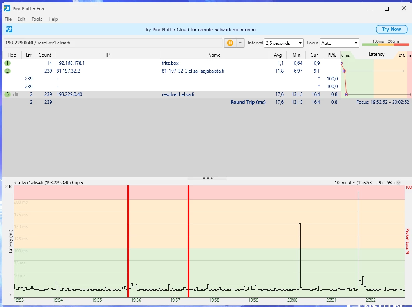
Task: Select IP 192.168.178.1 cell
Action: pyautogui.click(x=71, y=63)
